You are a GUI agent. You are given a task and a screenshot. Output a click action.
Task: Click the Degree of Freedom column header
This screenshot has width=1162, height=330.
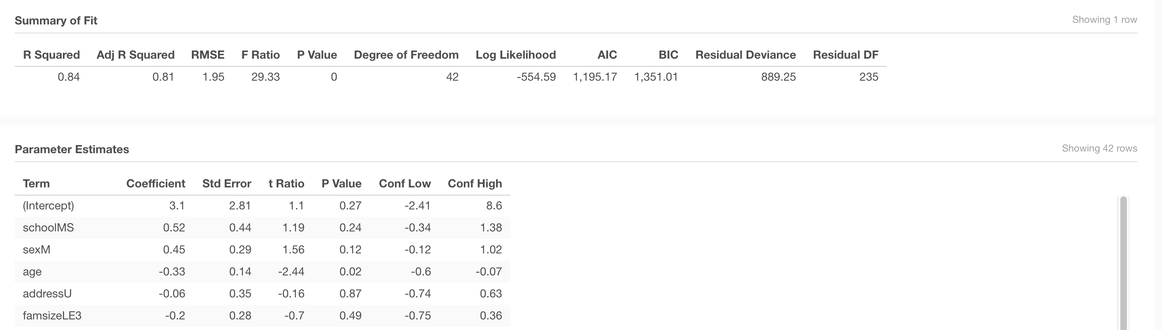click(406, 55)
